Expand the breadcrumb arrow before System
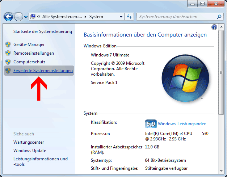The image size is (227, 177). click(x=85, y=17)
